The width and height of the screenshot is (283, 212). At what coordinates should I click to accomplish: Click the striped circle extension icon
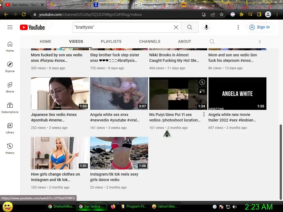pos(233,14)
